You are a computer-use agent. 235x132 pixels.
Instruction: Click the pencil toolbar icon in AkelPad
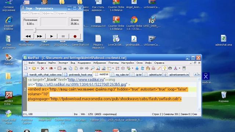[159, 69]
